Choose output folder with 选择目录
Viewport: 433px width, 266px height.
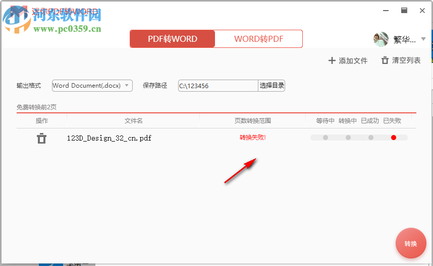pos(272,86)
